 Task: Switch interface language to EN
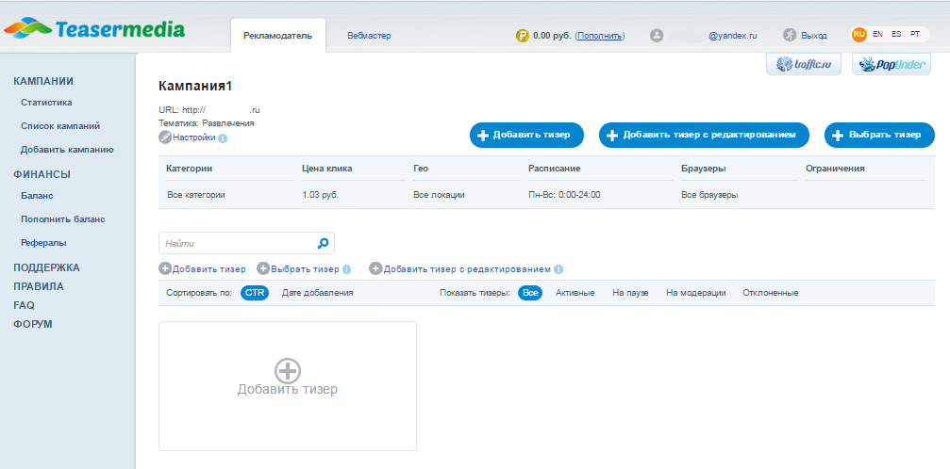[877, 34]
